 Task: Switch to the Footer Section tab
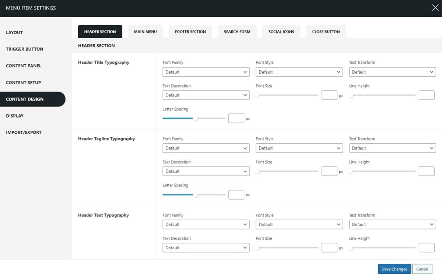[x=190, y=32]
